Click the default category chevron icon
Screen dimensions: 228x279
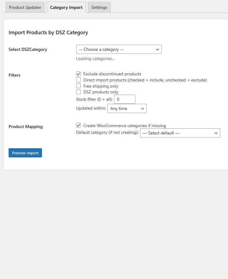point(216,133)
